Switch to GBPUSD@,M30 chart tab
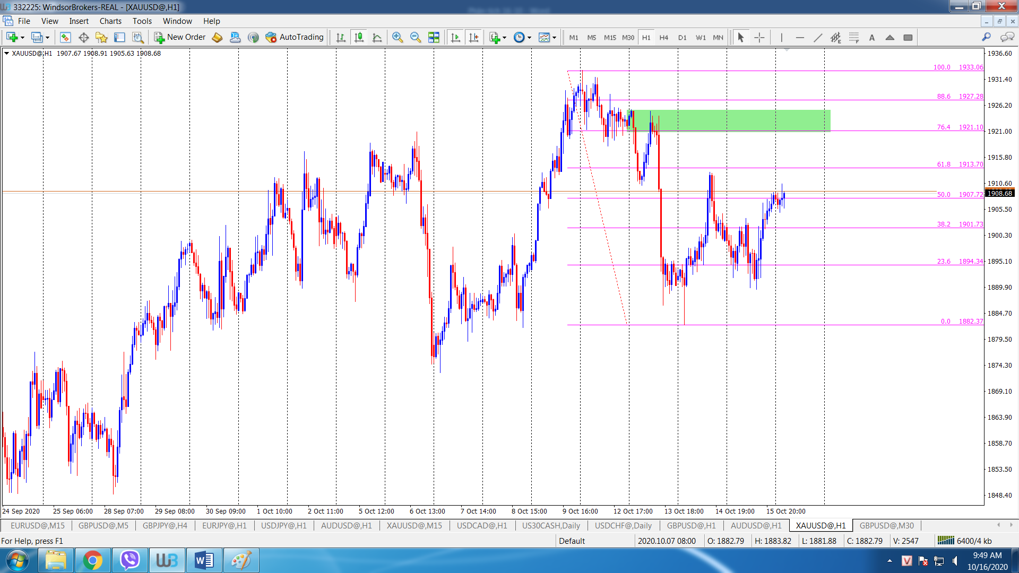This screenshot has height=573, width=1019. pos(887,525)
